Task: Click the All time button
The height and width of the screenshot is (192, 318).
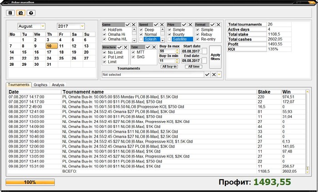Action: [x=194, y=67]
